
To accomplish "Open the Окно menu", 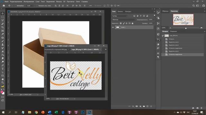I will (78, 2).
